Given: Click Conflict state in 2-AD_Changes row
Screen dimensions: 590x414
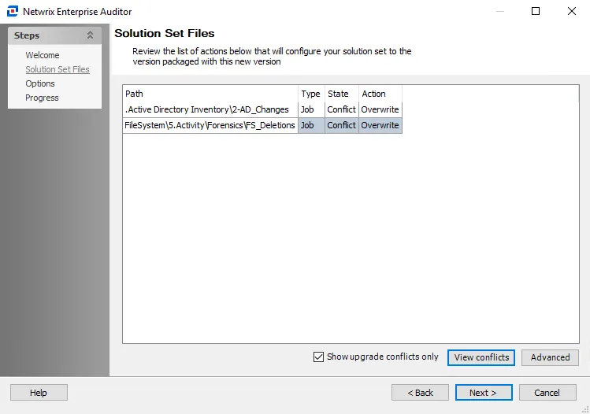Looking at the screenshot, I should click(x=342, y=109).
